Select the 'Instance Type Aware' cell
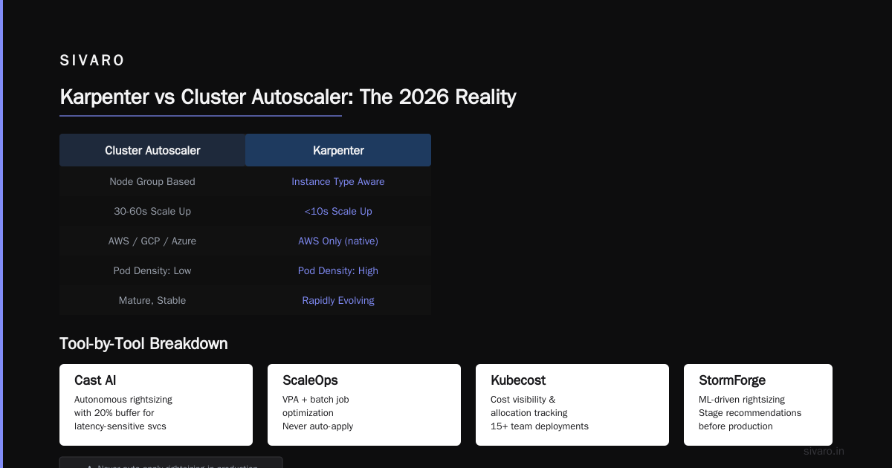The height and width of the screenshot is (468, 892). (x=338, y=181)
